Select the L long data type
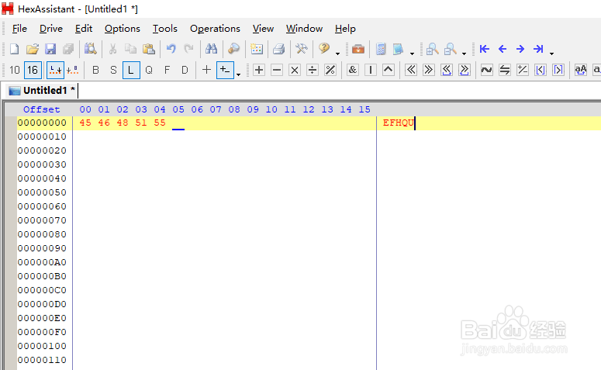The width and height of the screenshot is (601, 370). coord(131,70)
